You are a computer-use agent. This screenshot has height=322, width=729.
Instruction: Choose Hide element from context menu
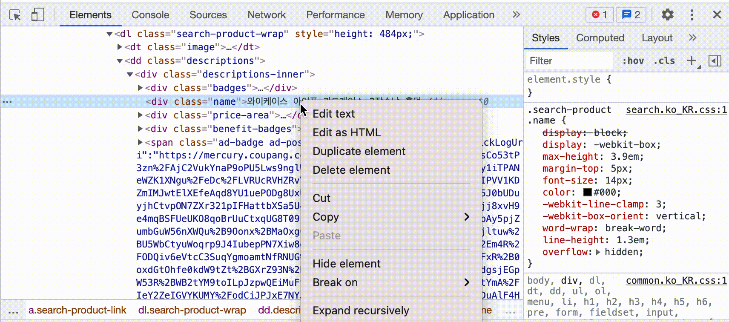click(391, 264)
